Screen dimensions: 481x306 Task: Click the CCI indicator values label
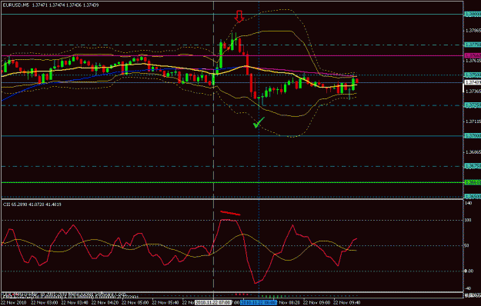[32, 205]
